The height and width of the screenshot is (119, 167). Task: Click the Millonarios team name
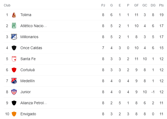click(29, 37)
